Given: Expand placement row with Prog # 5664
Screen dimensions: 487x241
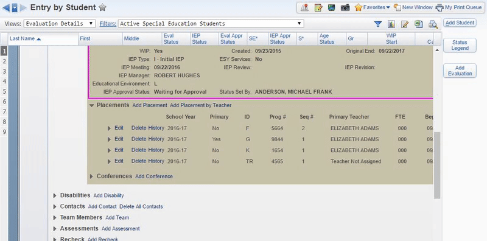Looking at the screenshot, I should coord(109,128).
